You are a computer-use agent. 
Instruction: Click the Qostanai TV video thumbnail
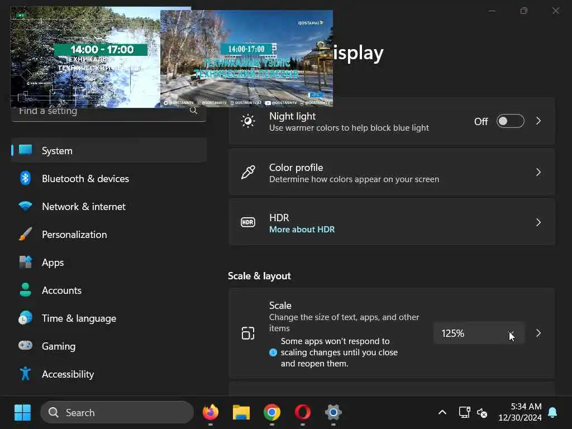246,58
